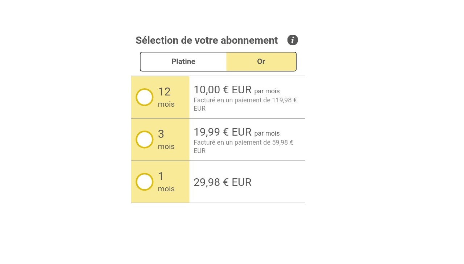
Task: Choose the 3 mois radio button
Action: point(144,140)
